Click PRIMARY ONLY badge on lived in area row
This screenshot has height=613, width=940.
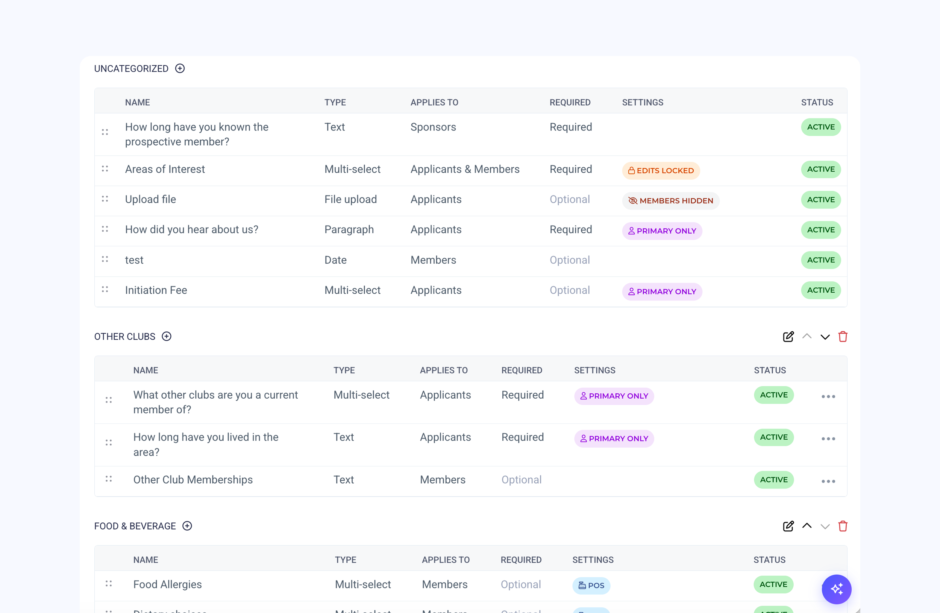614,439
